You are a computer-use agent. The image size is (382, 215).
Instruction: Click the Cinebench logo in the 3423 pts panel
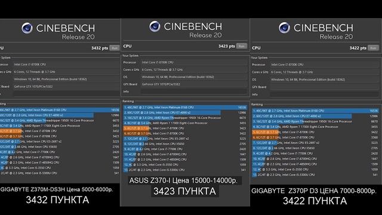(155, 26)
